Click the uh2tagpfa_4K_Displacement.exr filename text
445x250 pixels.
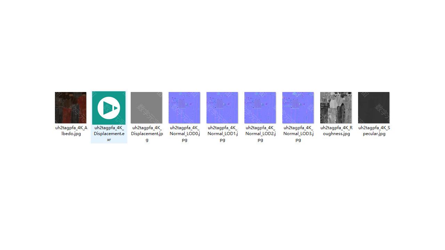point(109,134)
